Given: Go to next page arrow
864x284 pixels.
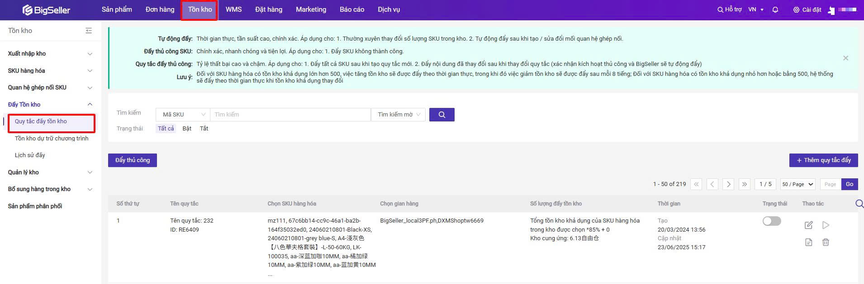Looking at the screenshot, I should tap(728, 184).
